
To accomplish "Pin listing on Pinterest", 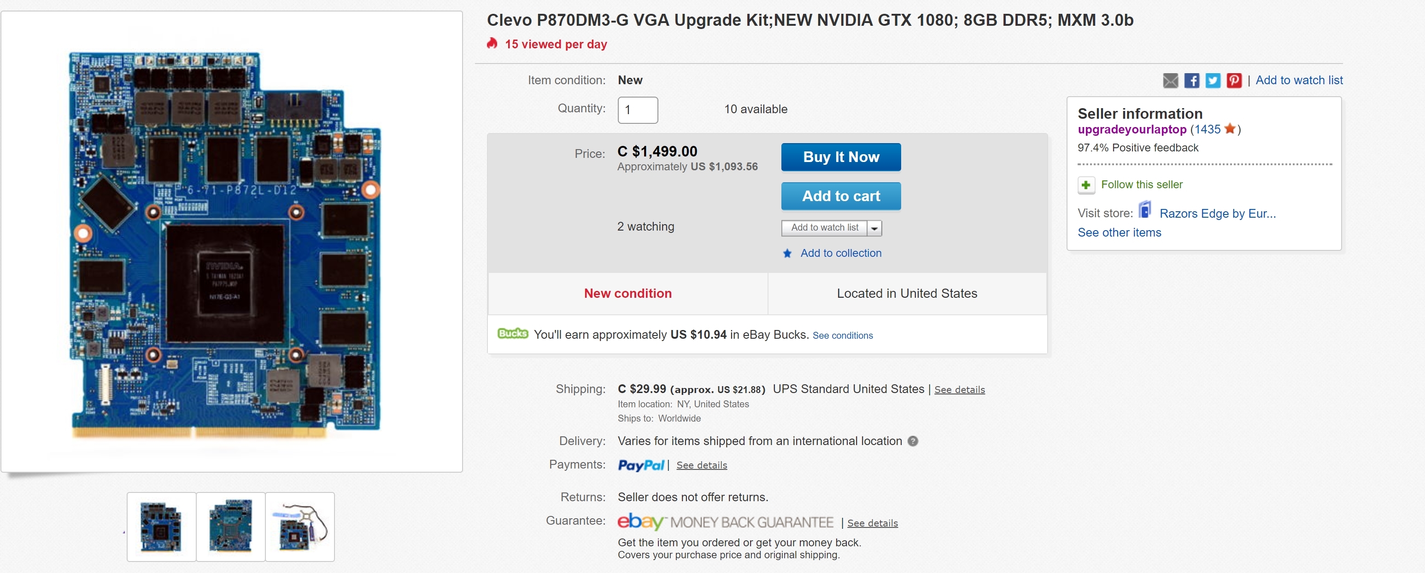I will coord(1234,81).
